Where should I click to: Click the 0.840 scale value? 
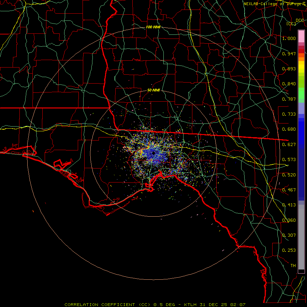[x=289, y=84]
